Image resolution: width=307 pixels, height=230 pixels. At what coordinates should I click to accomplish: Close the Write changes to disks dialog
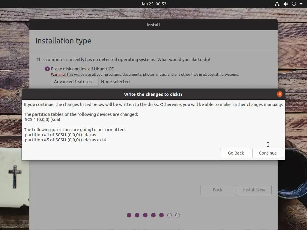(280, 94)
